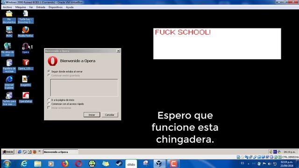Close the Bienvenido a Opera dialog
The height and width of the screenshot is (168, 299).
tap(118, 51)
